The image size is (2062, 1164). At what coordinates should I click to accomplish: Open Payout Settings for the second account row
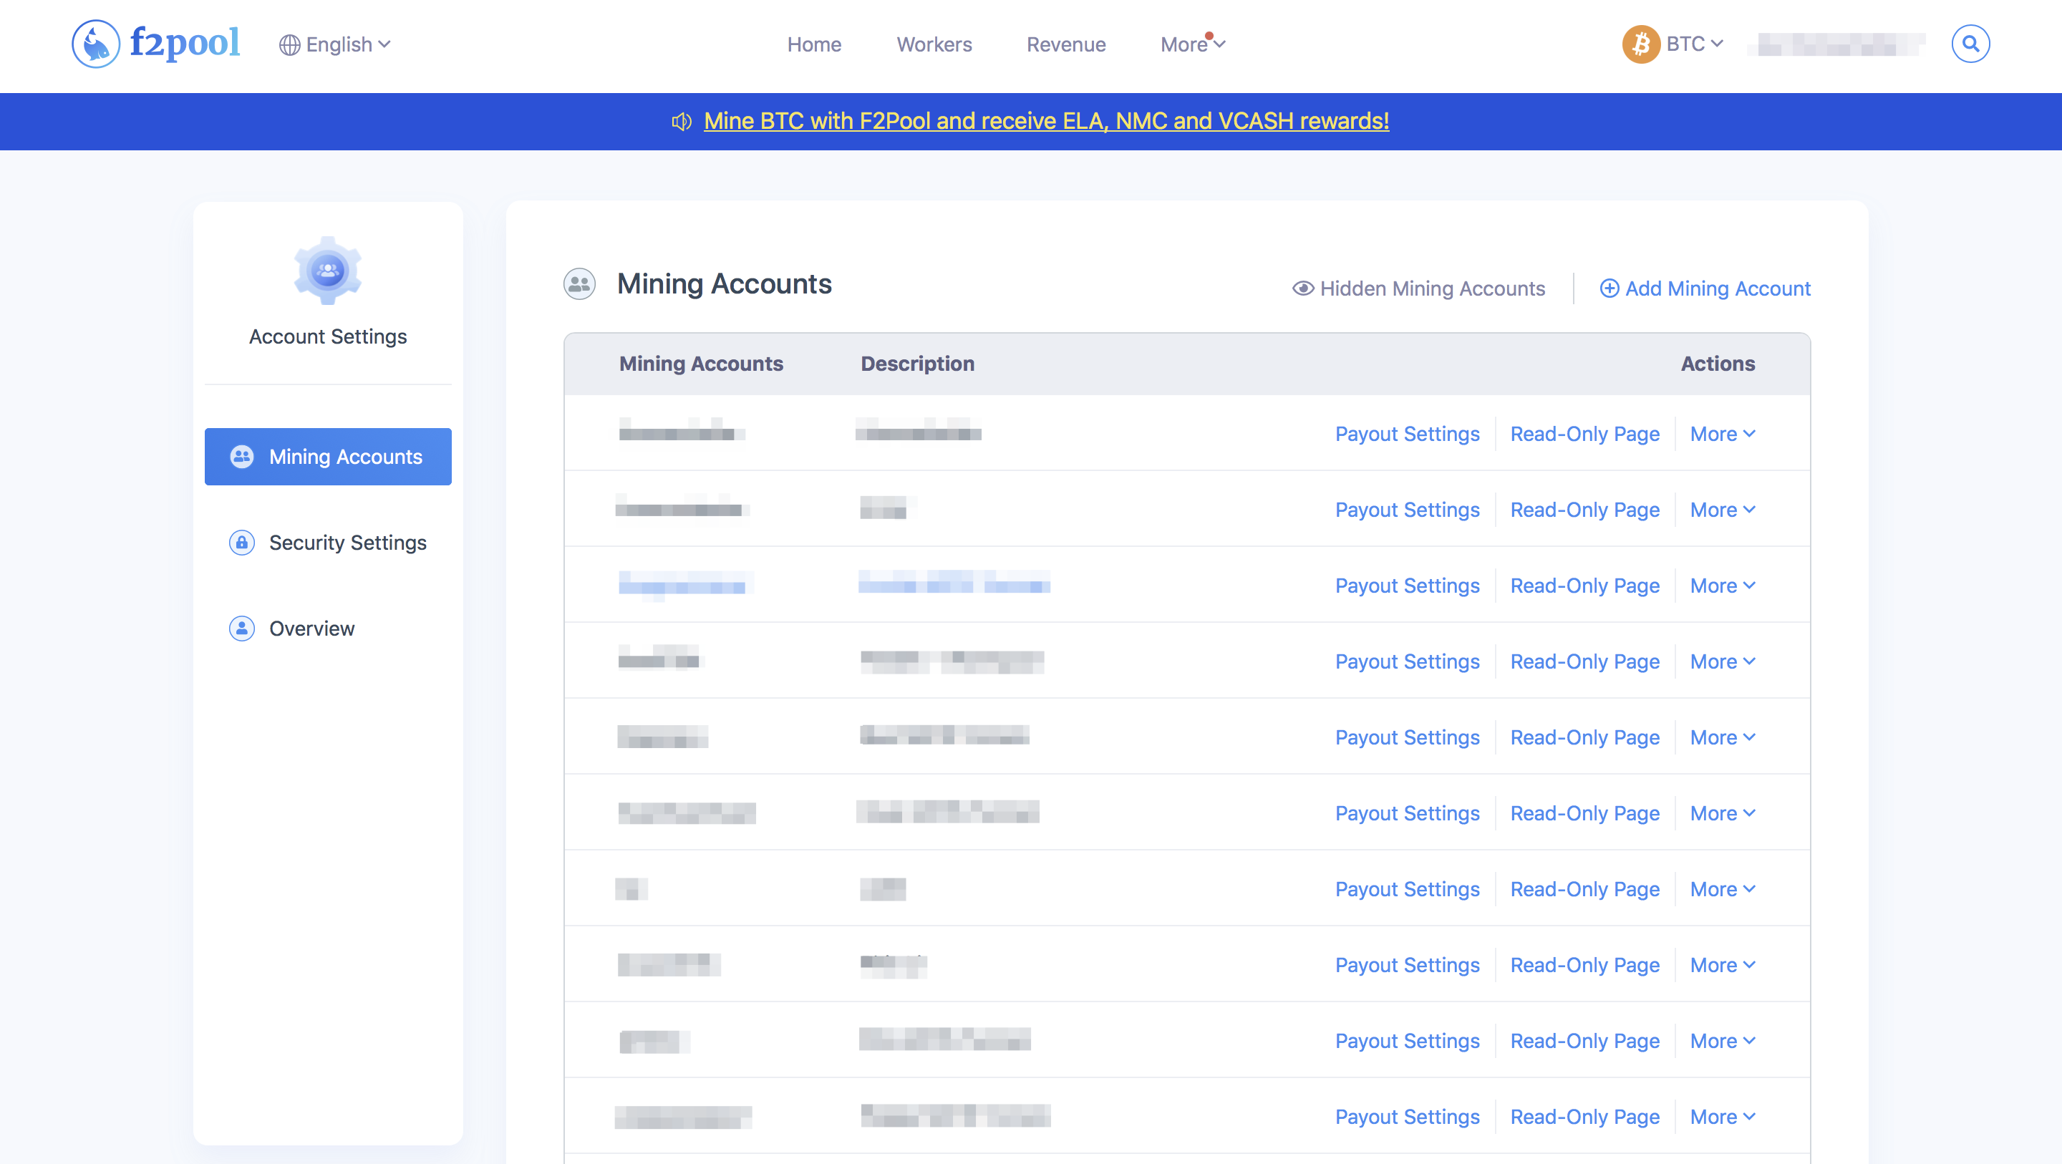click(x=1407, y=510)
